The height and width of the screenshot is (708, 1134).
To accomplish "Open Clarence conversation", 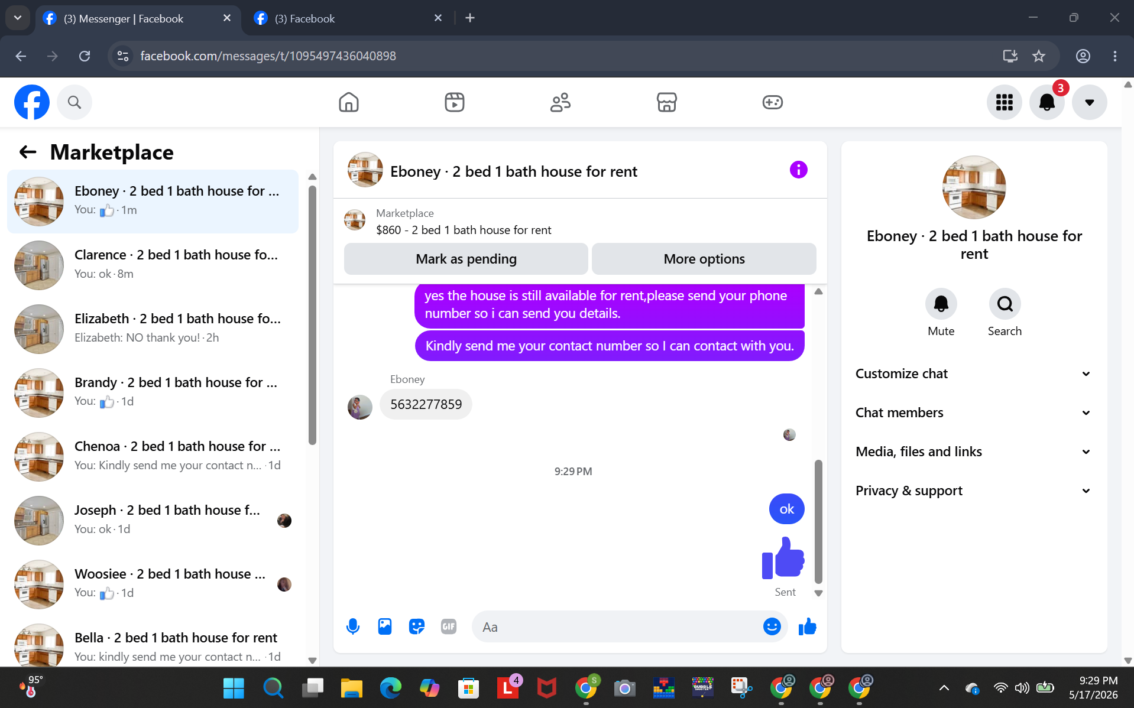I will coord(153,265).
